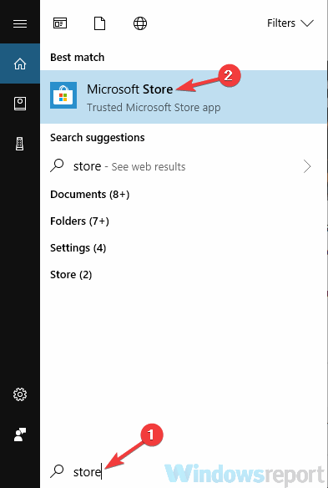This screenshot has width=328, height=488.
Task: Filter results by Web globe icon
Action: (140, 23)
